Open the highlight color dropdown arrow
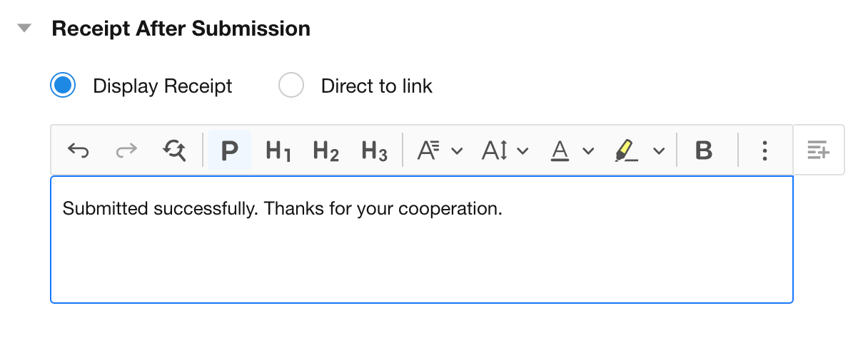Viewport: 868px width, 338px height. (659, 151)
